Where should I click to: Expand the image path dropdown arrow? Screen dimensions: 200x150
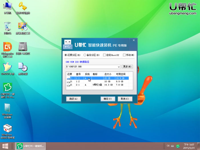[x=119, y=67]
